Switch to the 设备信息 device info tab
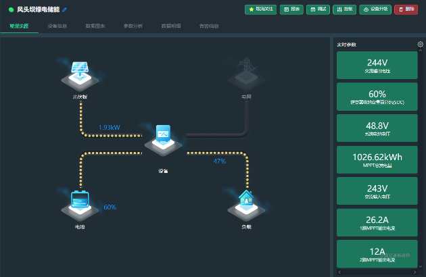 [57, 26]
